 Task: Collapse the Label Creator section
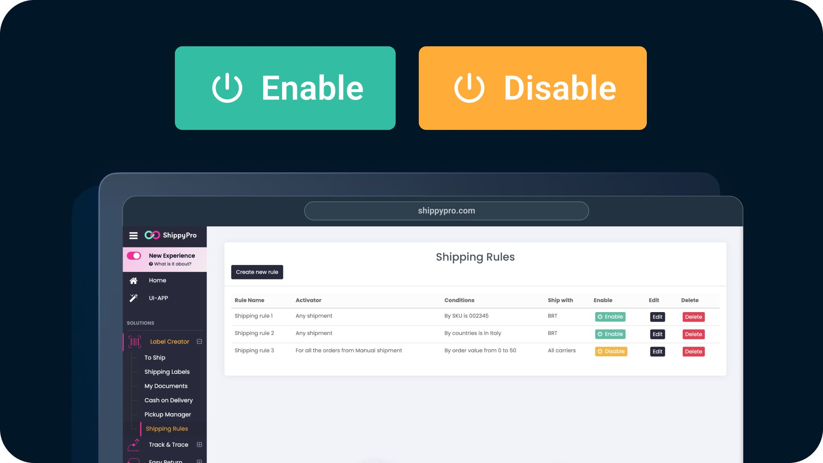tap(199, 342)
